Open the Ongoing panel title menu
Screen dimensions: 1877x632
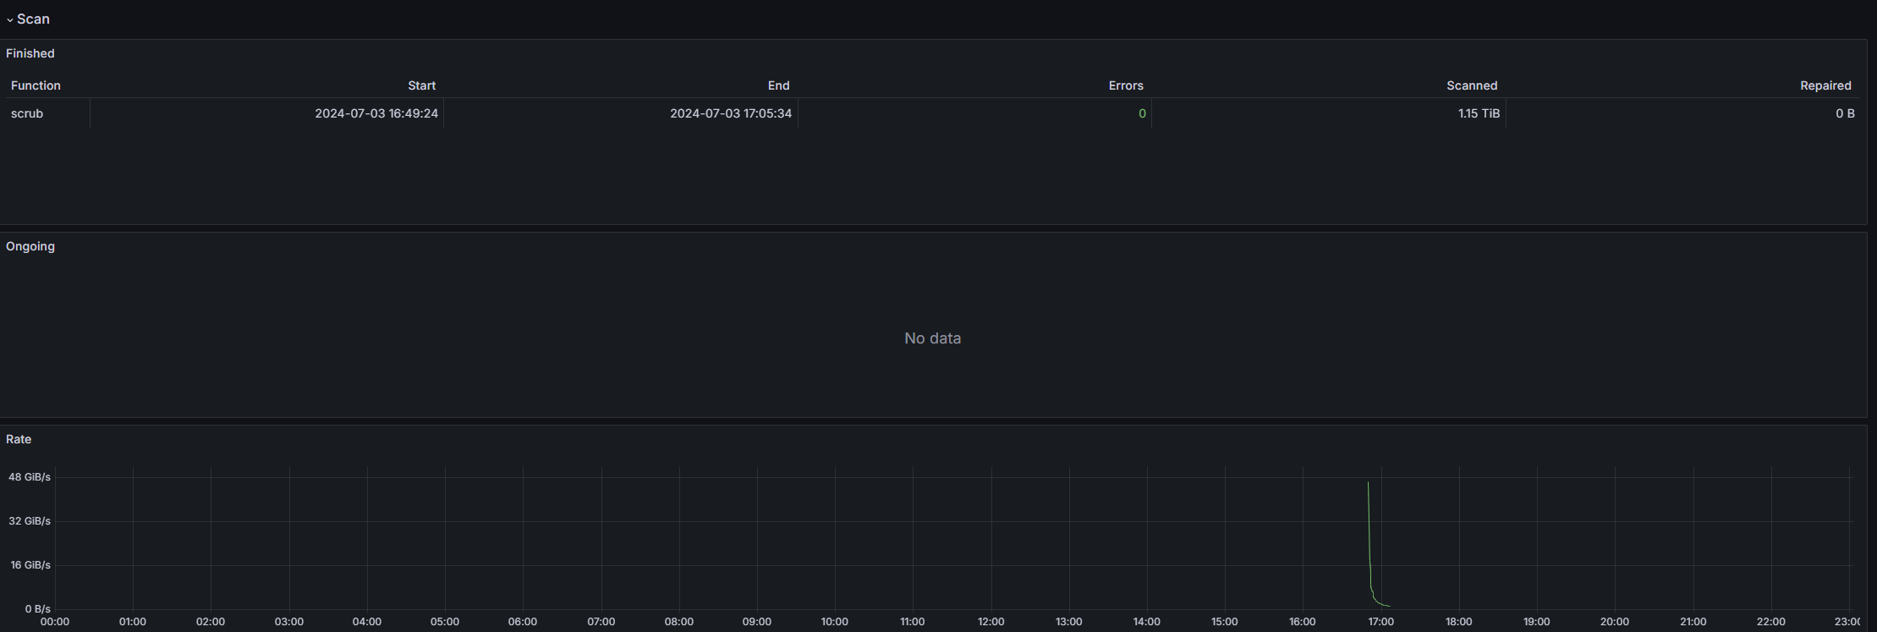pyautogui.click(x=30, y=246)
